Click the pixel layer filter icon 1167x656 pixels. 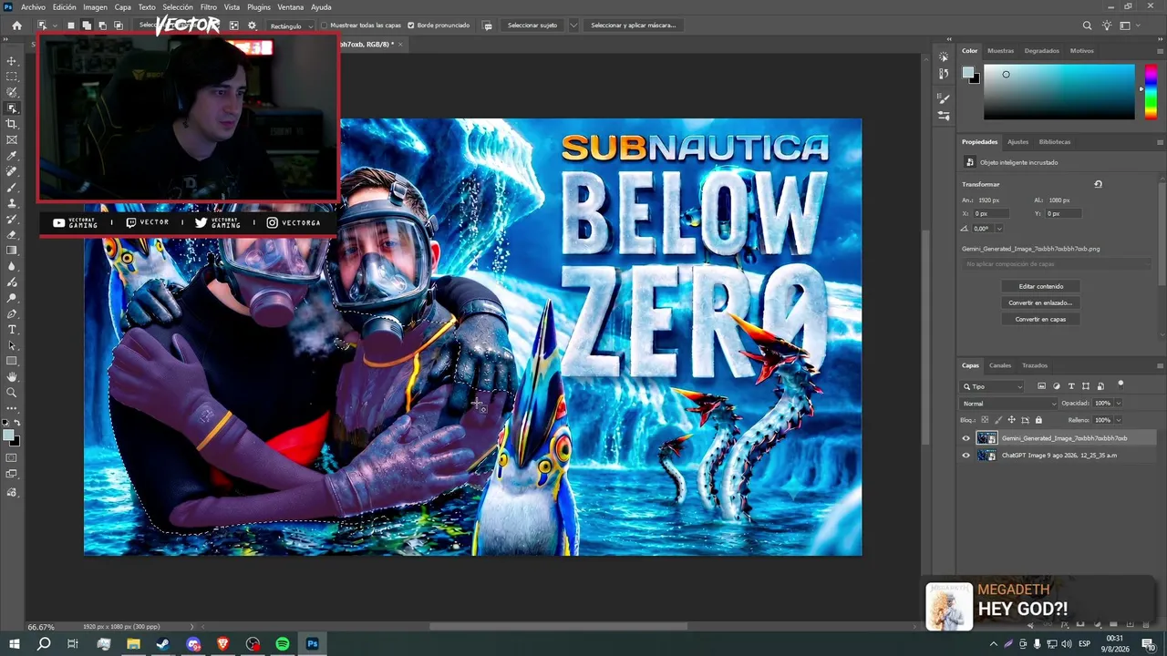pyautogui.click(x=1042, y=386)
